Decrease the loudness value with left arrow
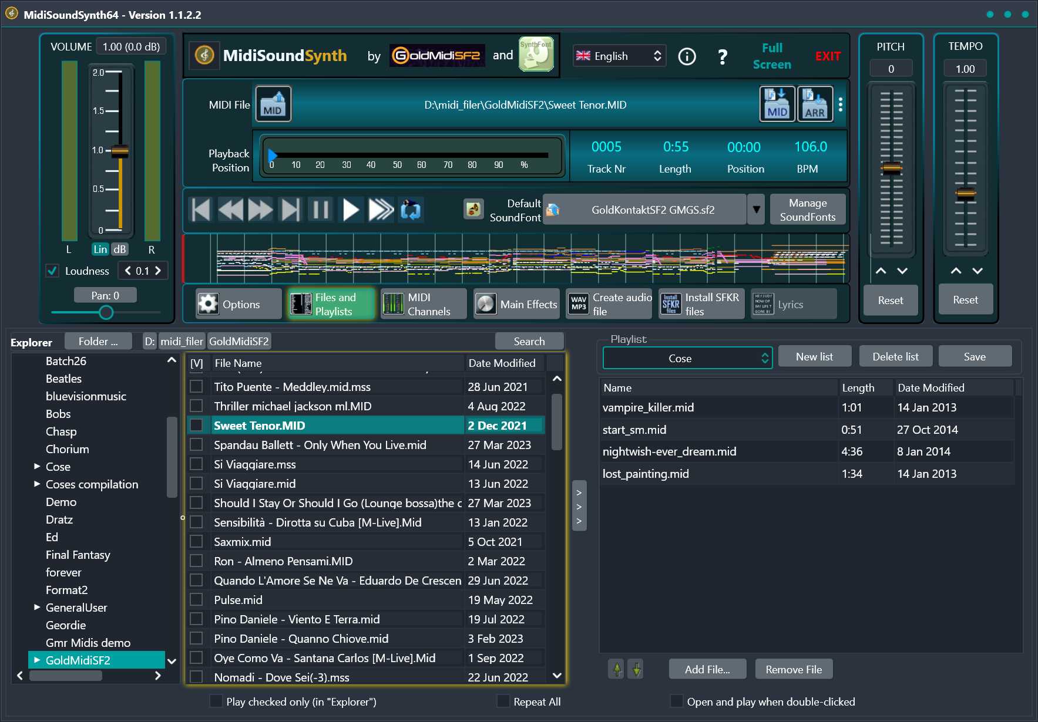1038x722 pixels. click(x=128, y=271)
